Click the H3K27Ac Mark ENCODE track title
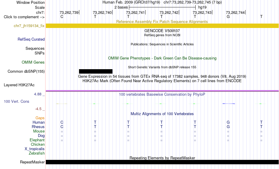 162,81
